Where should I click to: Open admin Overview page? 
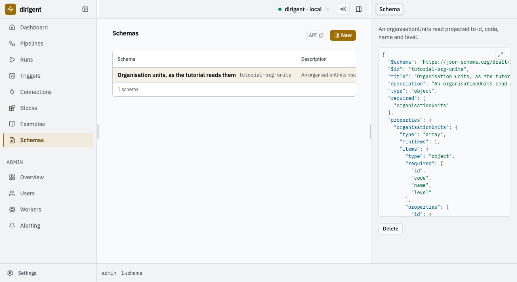point(48,177)
